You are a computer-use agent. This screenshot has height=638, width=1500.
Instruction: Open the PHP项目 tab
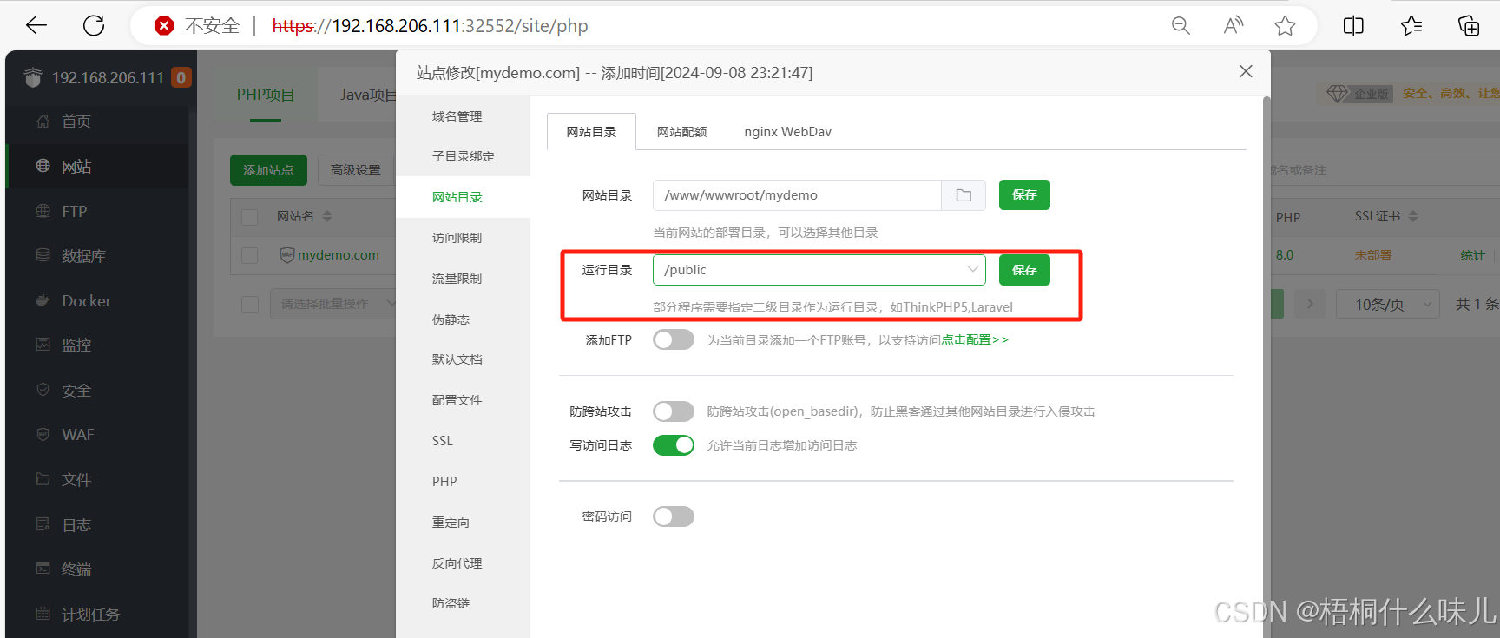coord(266,95)
